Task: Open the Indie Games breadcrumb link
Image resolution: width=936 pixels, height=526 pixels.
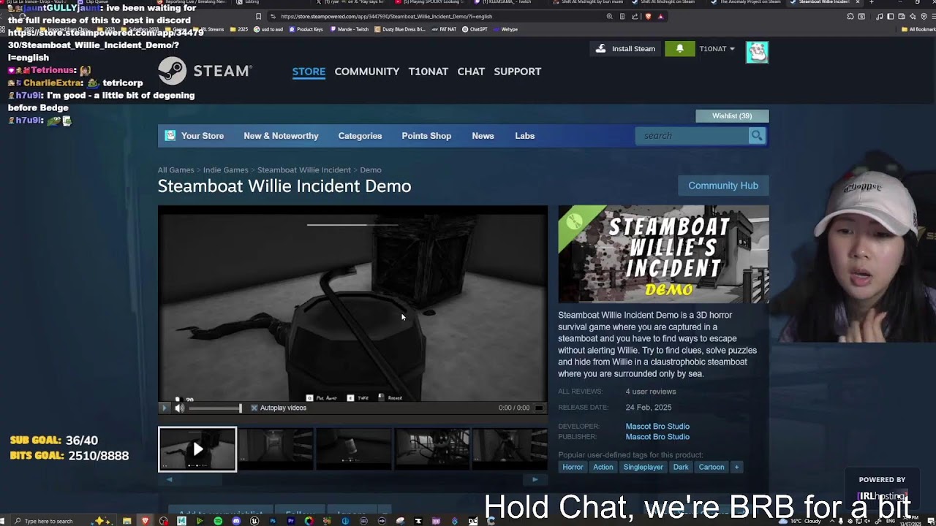Action: coord(225,170)
